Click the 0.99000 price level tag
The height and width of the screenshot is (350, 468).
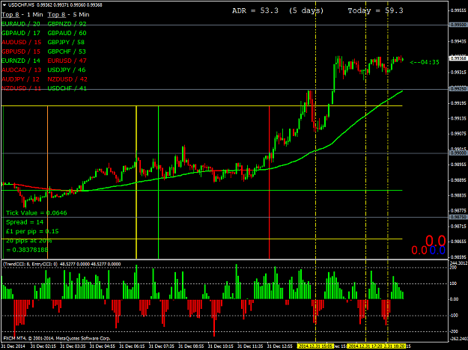(458, 153)
